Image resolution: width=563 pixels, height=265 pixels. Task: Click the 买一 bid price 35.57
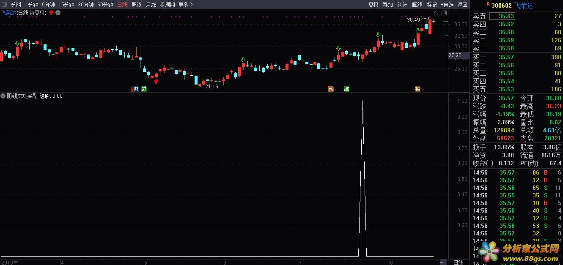(x=506, y=57)
